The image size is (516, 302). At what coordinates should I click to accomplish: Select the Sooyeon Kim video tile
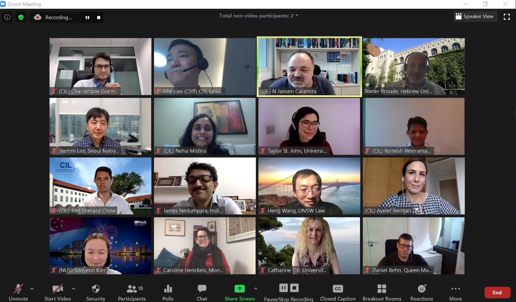click(100, 245)
